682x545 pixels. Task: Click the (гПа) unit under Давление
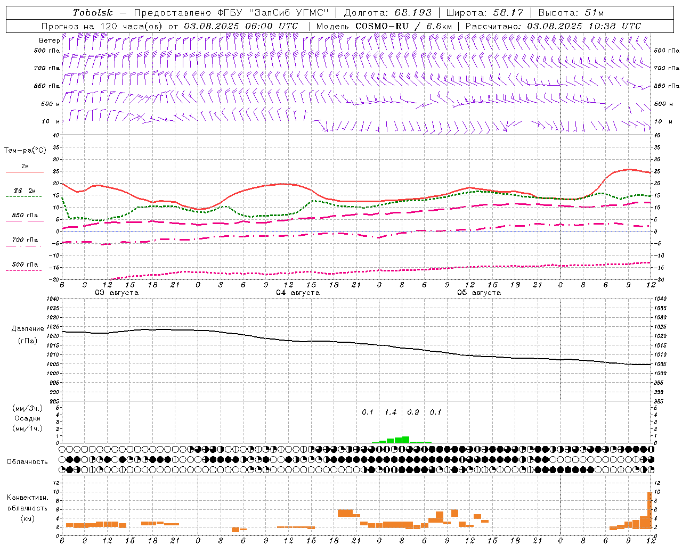(28, 341)
